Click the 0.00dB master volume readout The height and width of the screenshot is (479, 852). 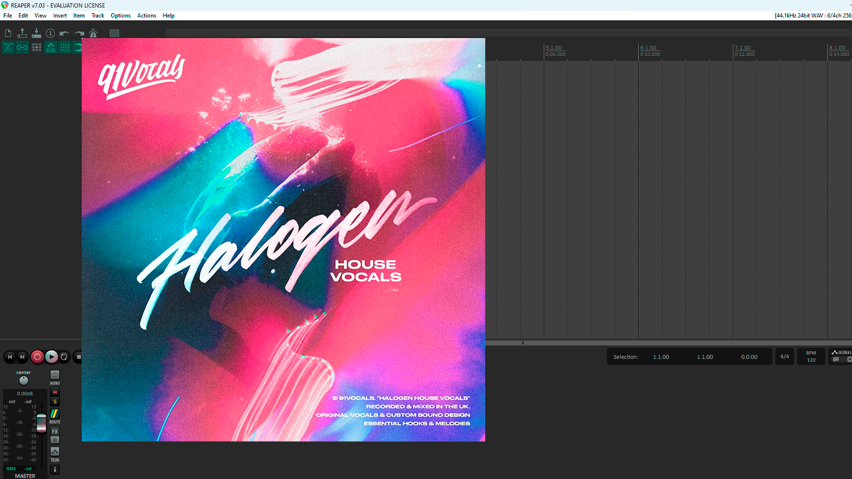25,394
